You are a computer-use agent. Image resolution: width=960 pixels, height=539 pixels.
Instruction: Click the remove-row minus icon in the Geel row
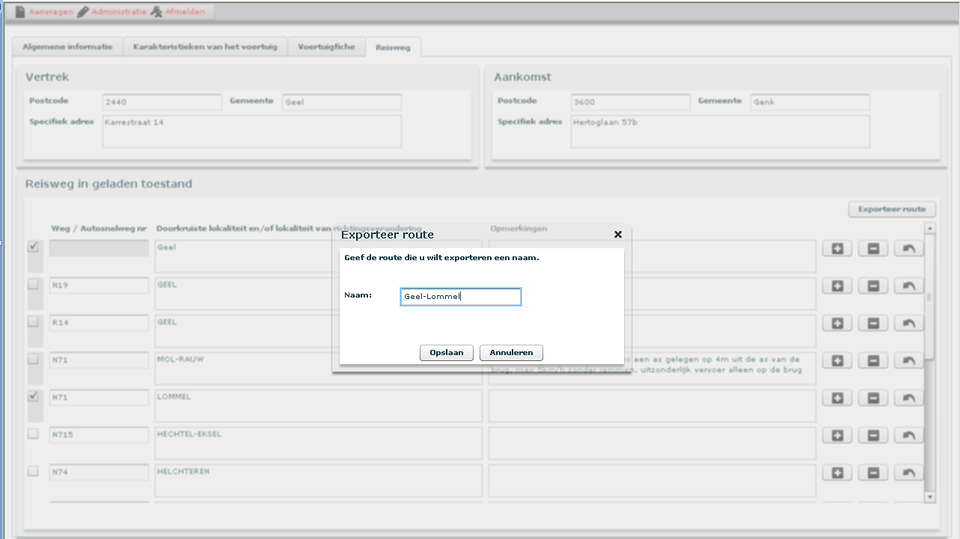[873, 248]
